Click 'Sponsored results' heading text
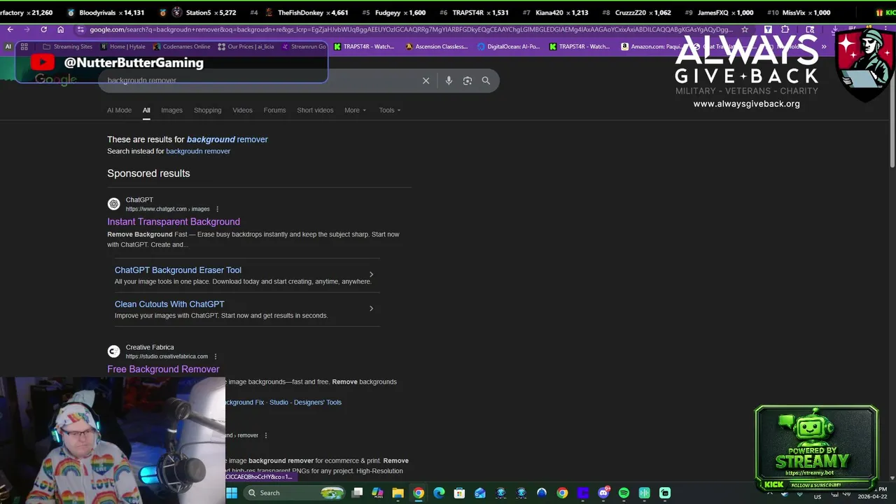896x504 pixels. 148,174
